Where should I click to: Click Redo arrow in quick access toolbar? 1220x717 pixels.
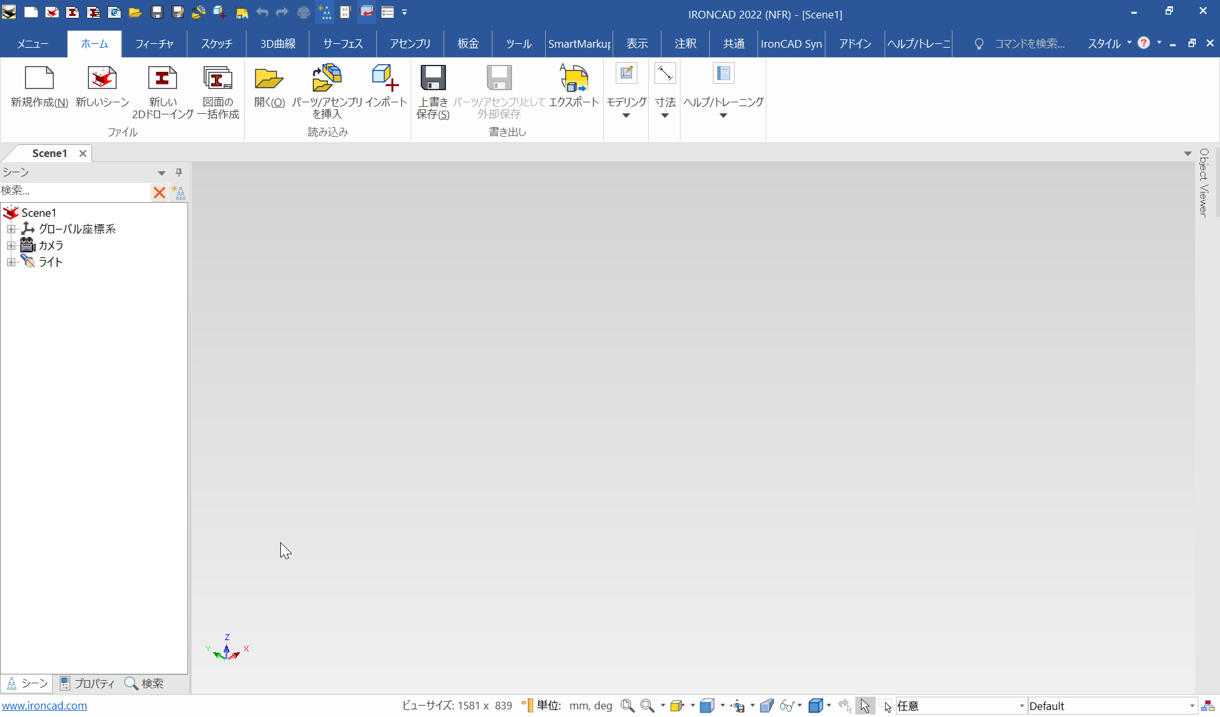point(282,12)
